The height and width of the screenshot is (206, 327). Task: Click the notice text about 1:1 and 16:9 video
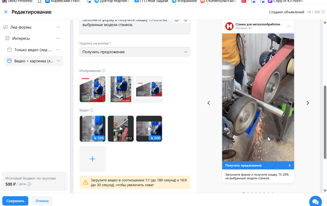[139, 182]
